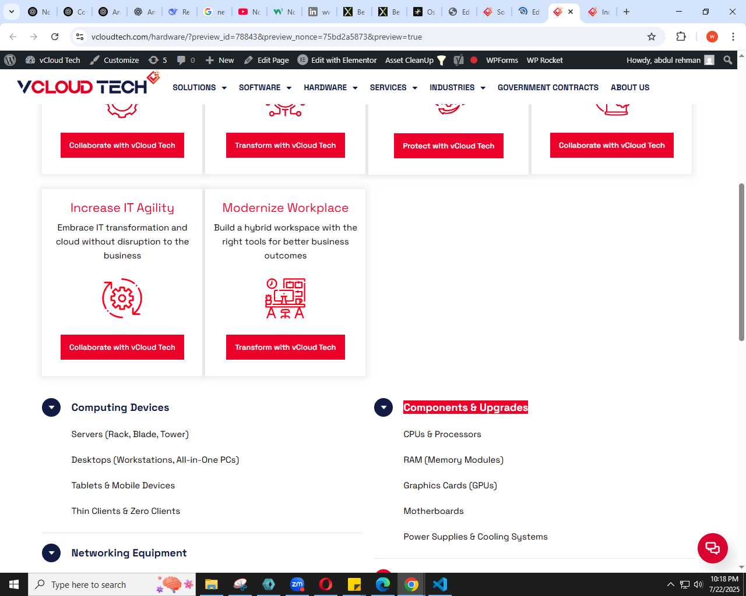Open WPForms in the admin bar

click(x=502, y=60)
